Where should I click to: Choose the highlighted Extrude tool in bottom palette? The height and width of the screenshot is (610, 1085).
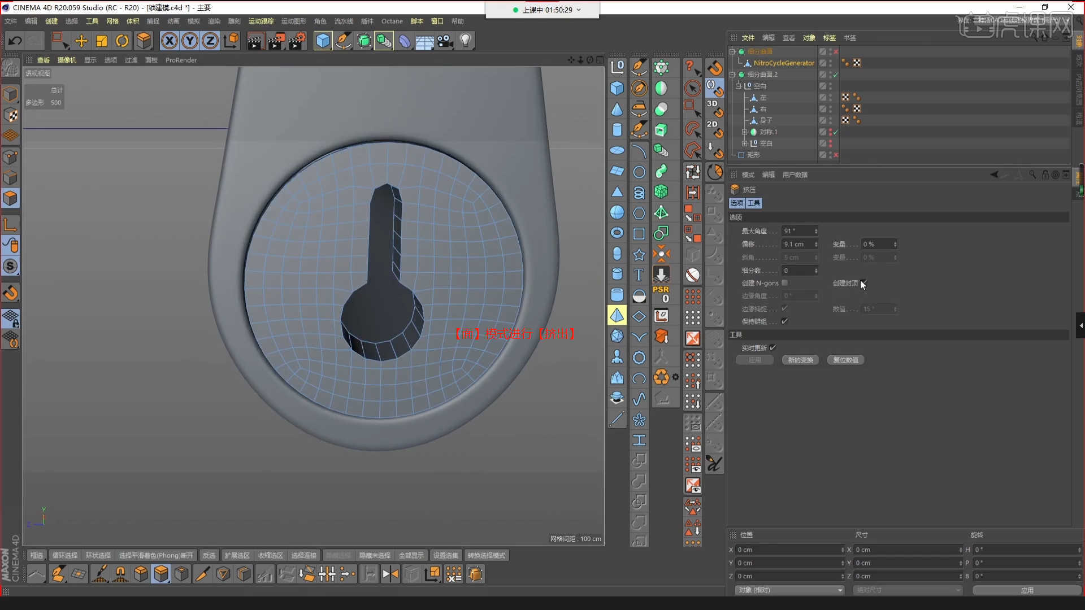tap(161, 574)
